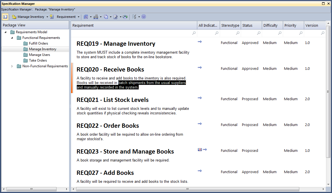This screenshot has height=193, width=332.
Task: Open the Requirement type dropdown arrow
Action: tap(78, 17)
